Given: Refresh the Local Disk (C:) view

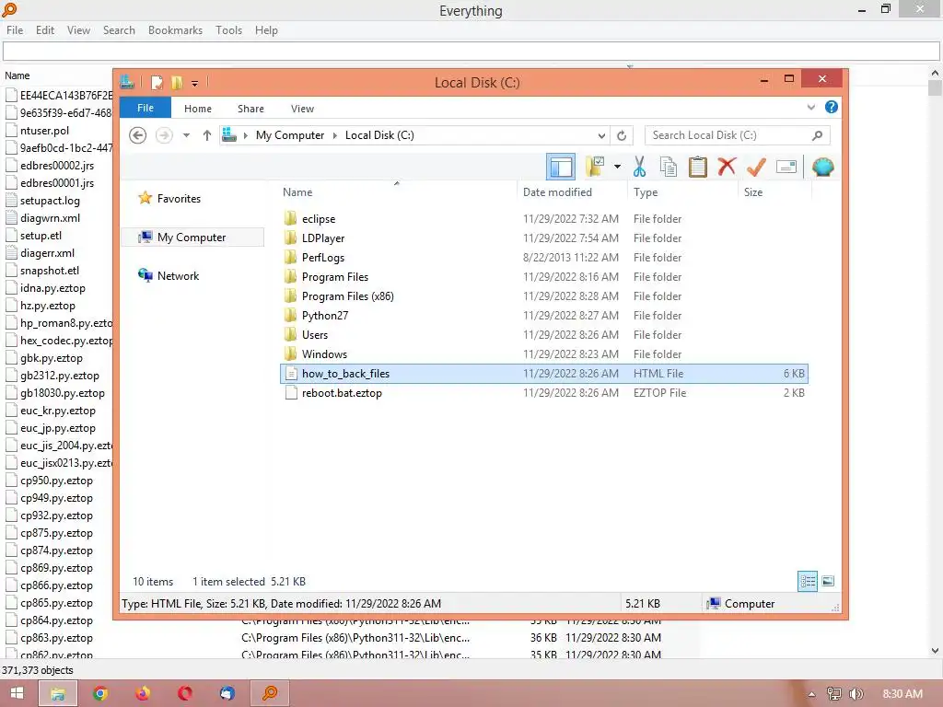Looking at the screenshot, I should 622,136.
